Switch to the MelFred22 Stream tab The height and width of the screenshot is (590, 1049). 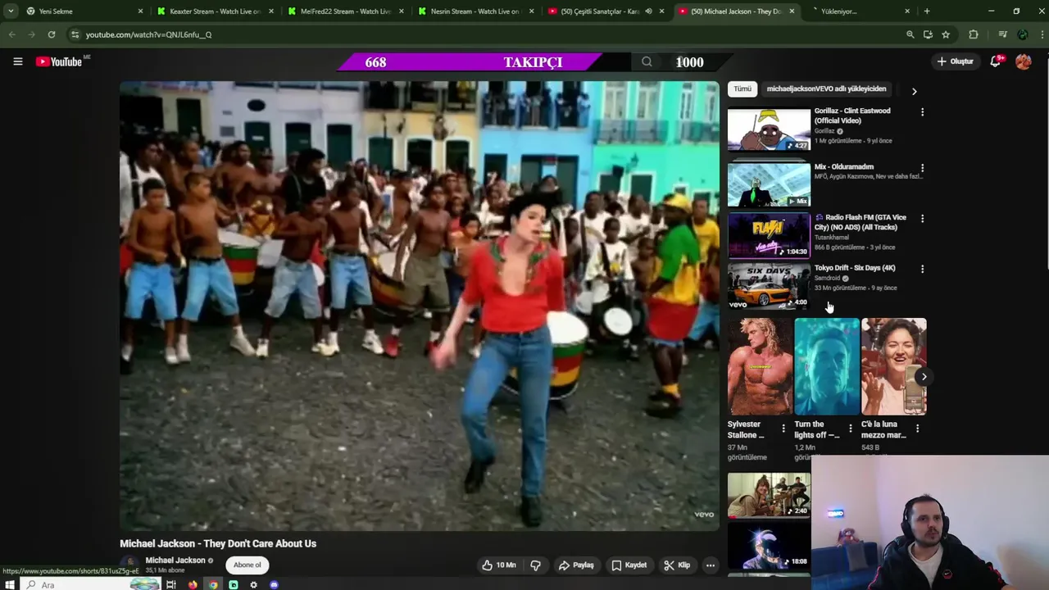click(345, 11)
